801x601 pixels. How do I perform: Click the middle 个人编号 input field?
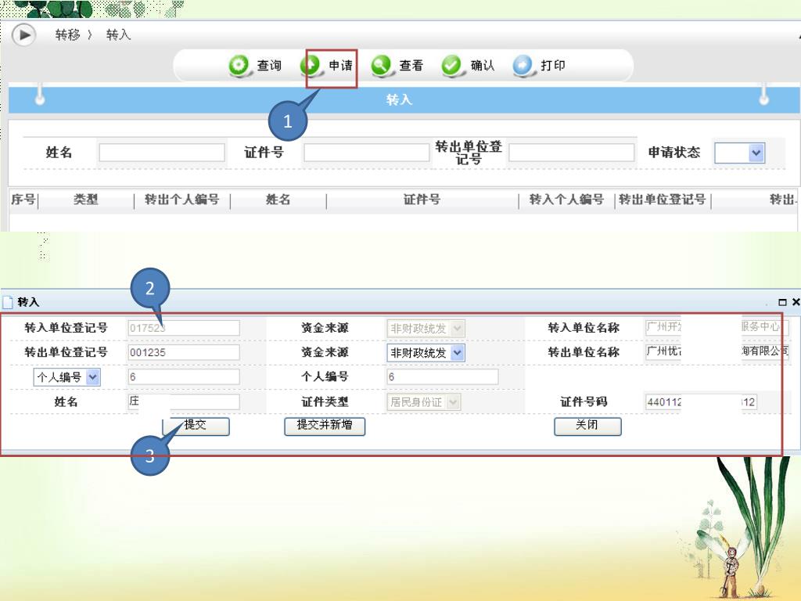(x=443, y=377)
